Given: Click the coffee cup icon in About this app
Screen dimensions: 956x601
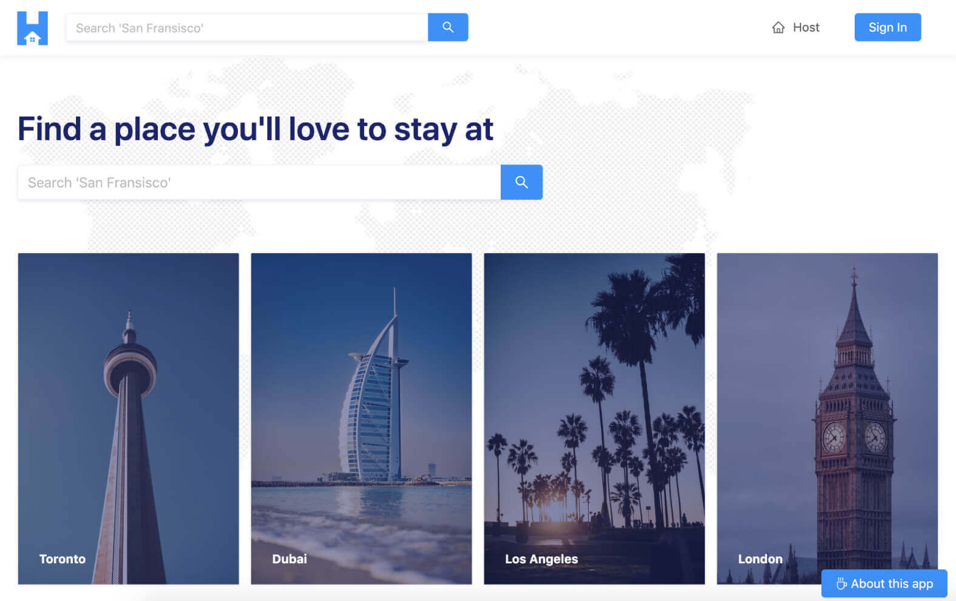Looking at the screenshot, I should coord(841,583).
